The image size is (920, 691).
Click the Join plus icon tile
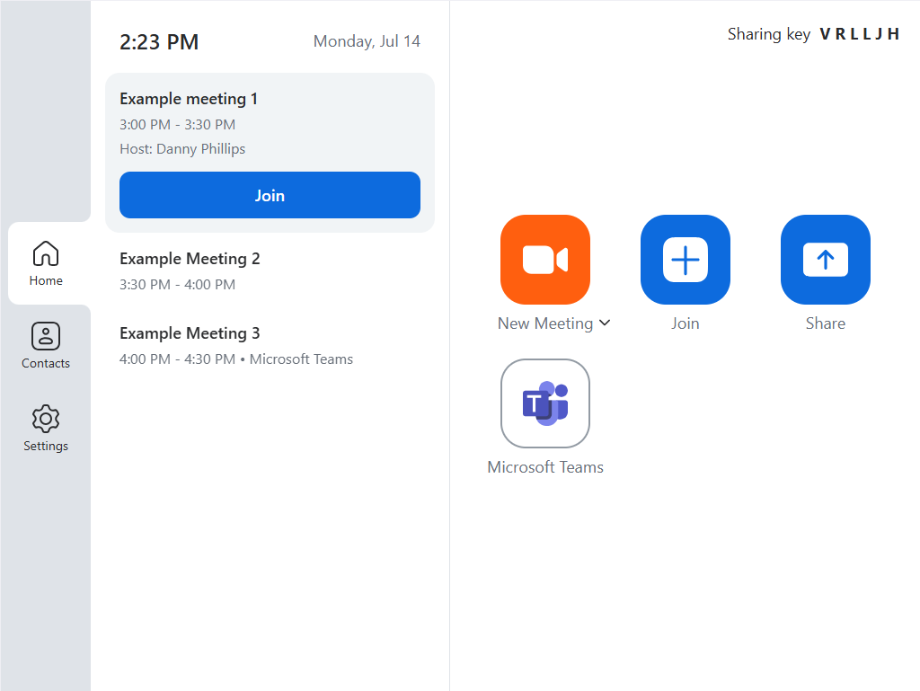685,260
